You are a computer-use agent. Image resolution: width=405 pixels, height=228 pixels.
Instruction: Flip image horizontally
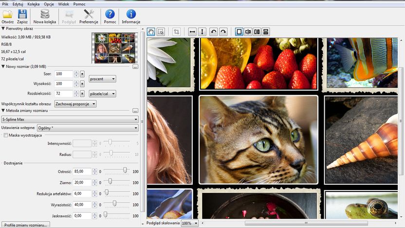[x=192, y=32]
